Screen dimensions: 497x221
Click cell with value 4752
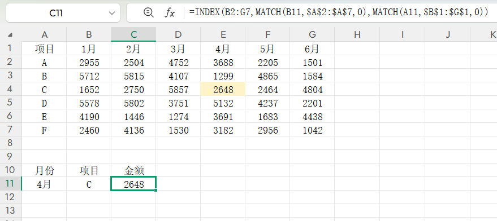[178, 62]
